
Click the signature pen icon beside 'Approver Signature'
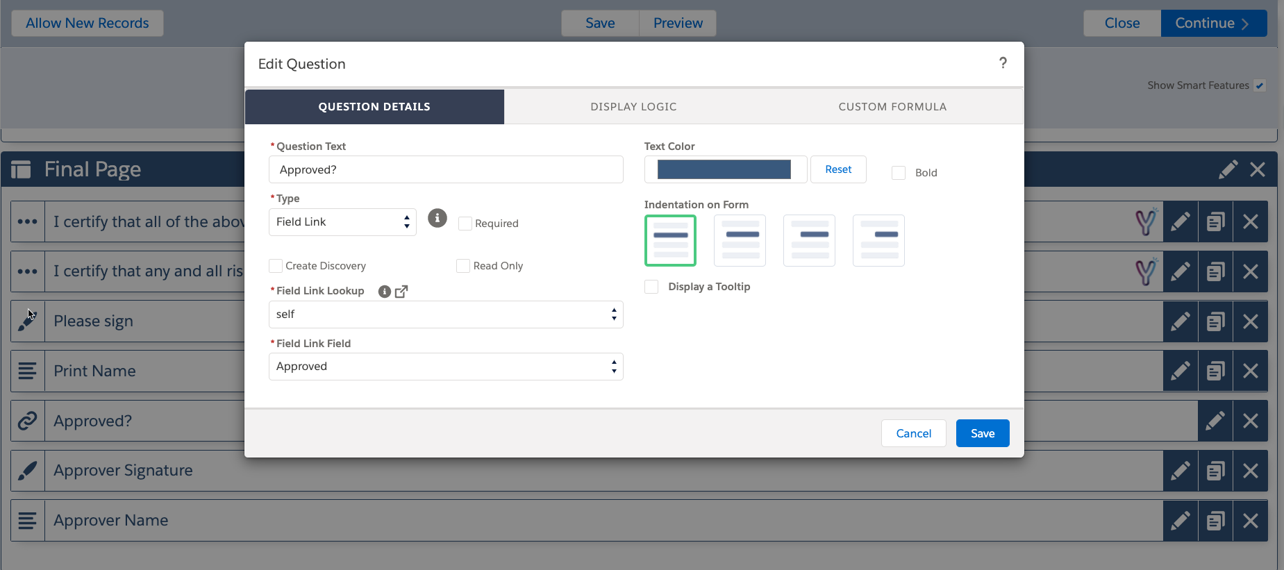point(27,471)
